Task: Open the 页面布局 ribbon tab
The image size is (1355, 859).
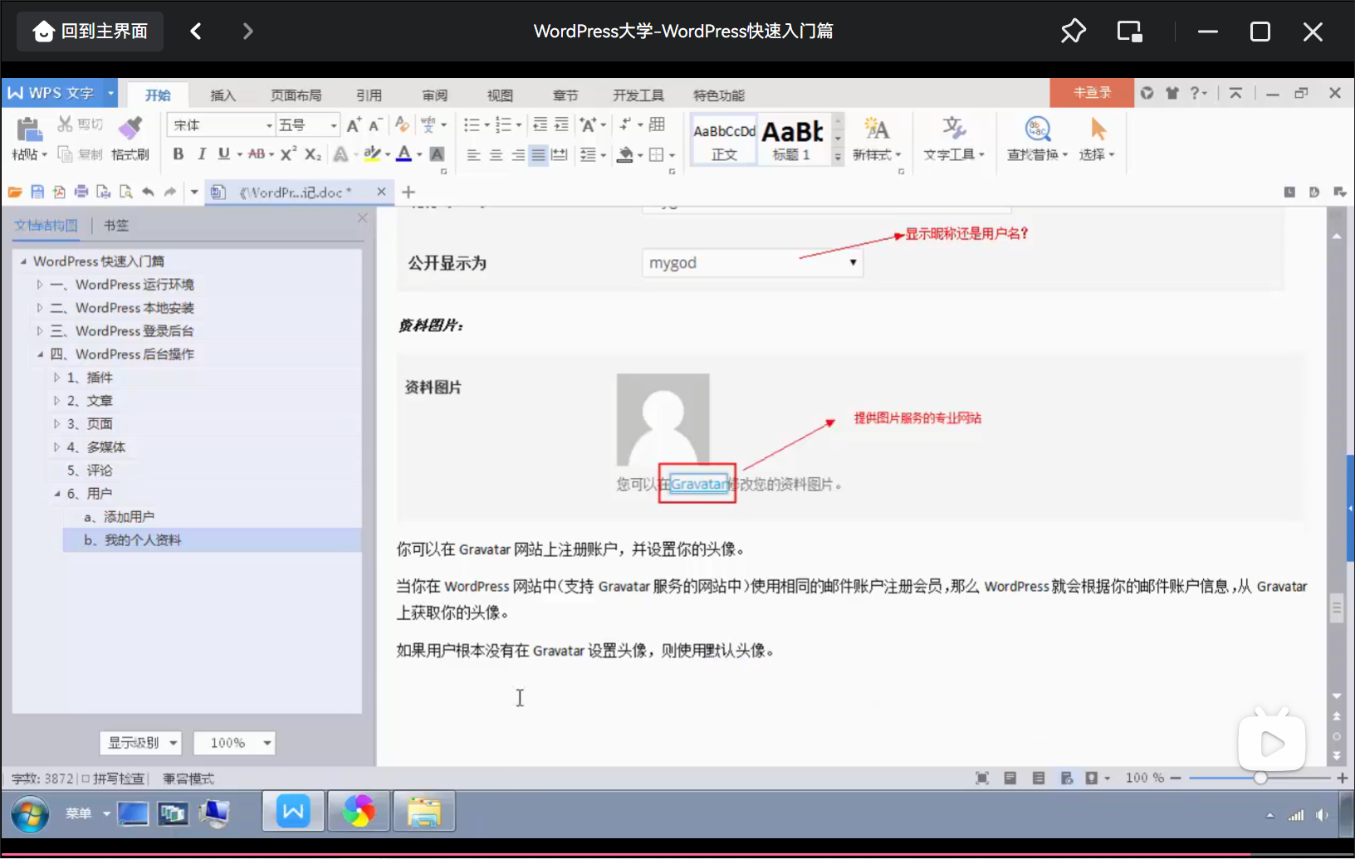Action: pos(296,95)
